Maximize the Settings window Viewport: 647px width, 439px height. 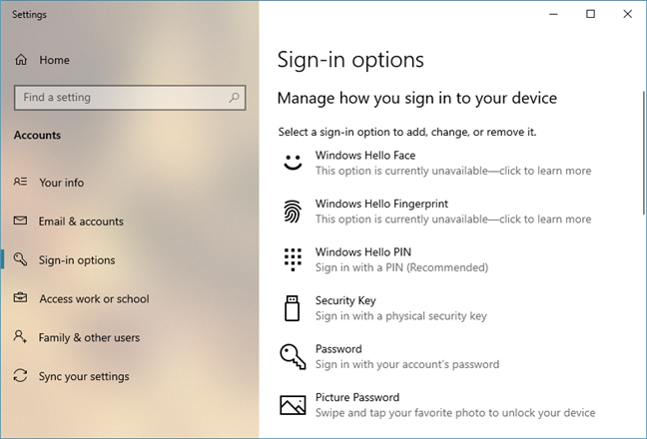pyautogui.click(x=590, y=14)
